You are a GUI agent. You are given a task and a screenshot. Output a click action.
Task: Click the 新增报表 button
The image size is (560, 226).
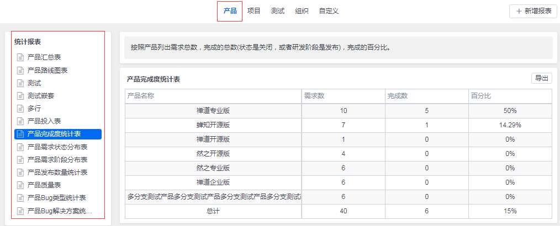(x=533, y=11)
